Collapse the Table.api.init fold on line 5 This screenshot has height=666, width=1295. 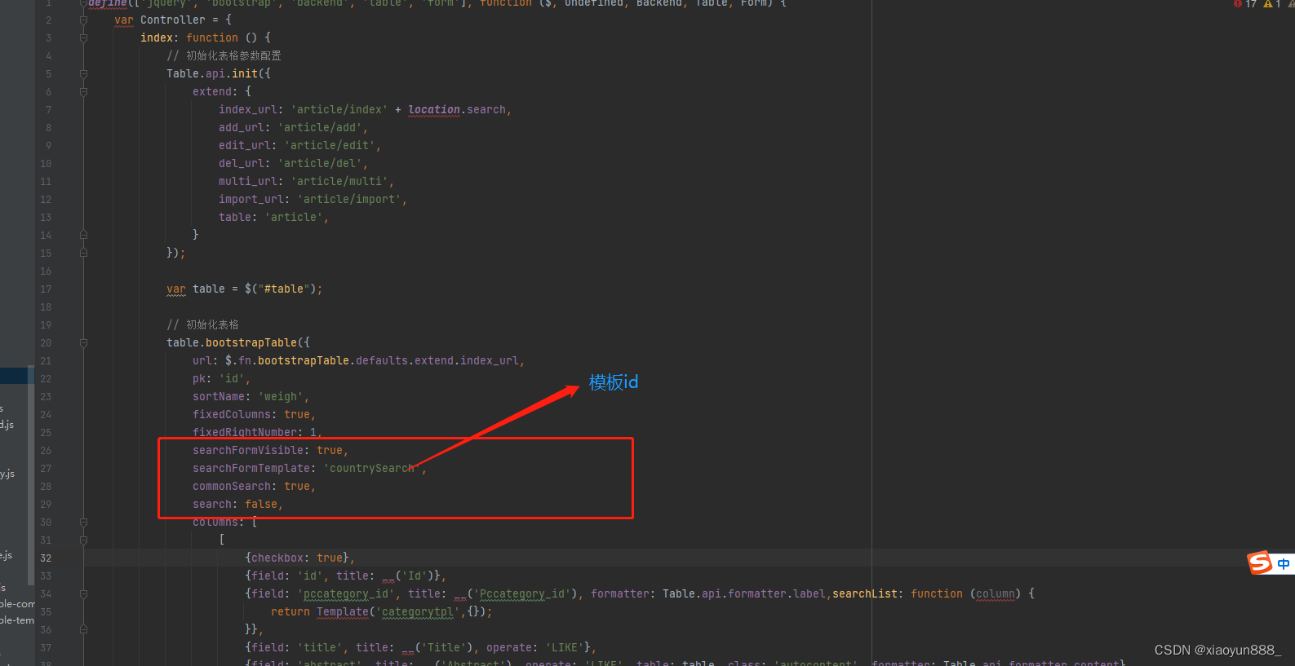click(x=83, y=73)
